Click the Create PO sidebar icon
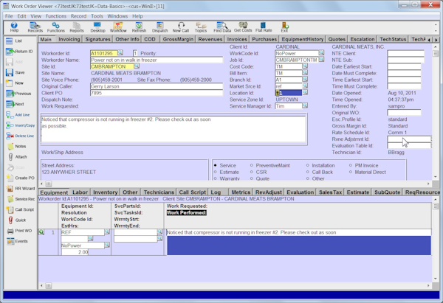This screenshot has width=443, height=303. point(21,178)
